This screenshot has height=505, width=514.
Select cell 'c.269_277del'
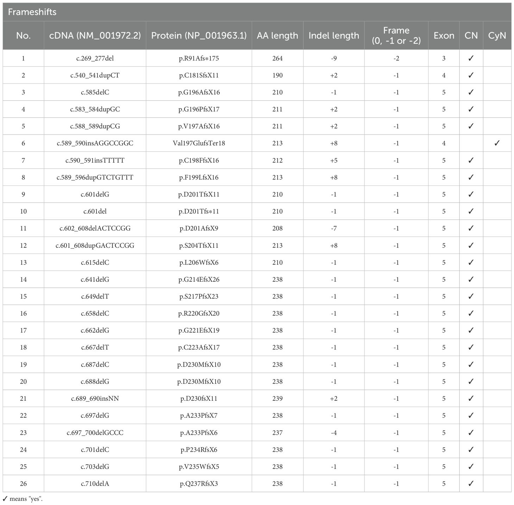95,58
